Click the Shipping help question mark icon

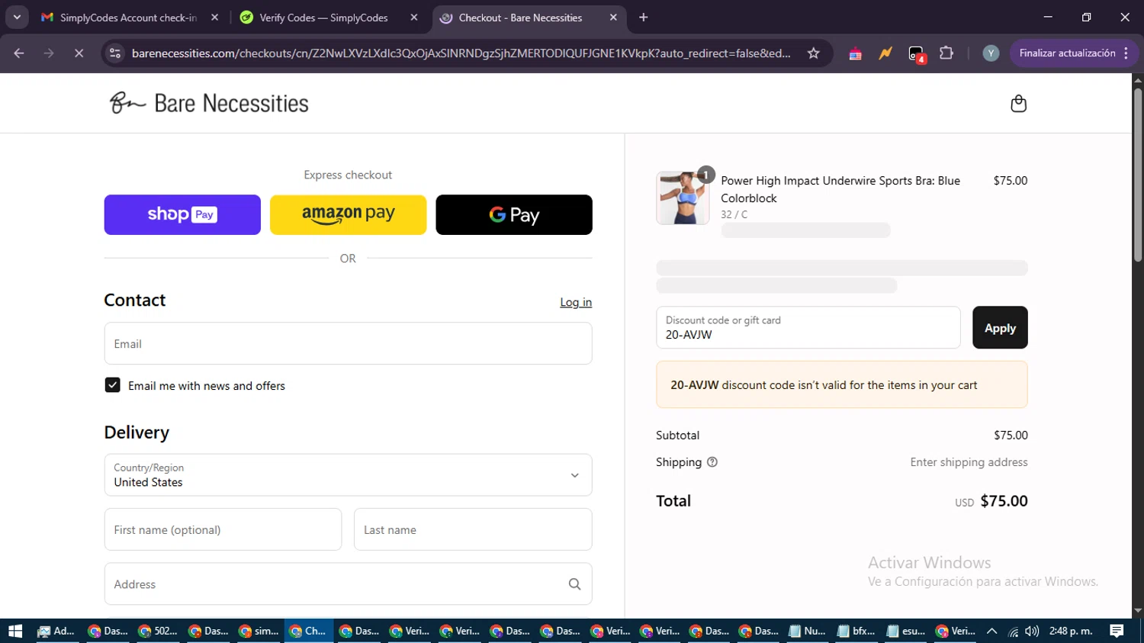(712, 462)
